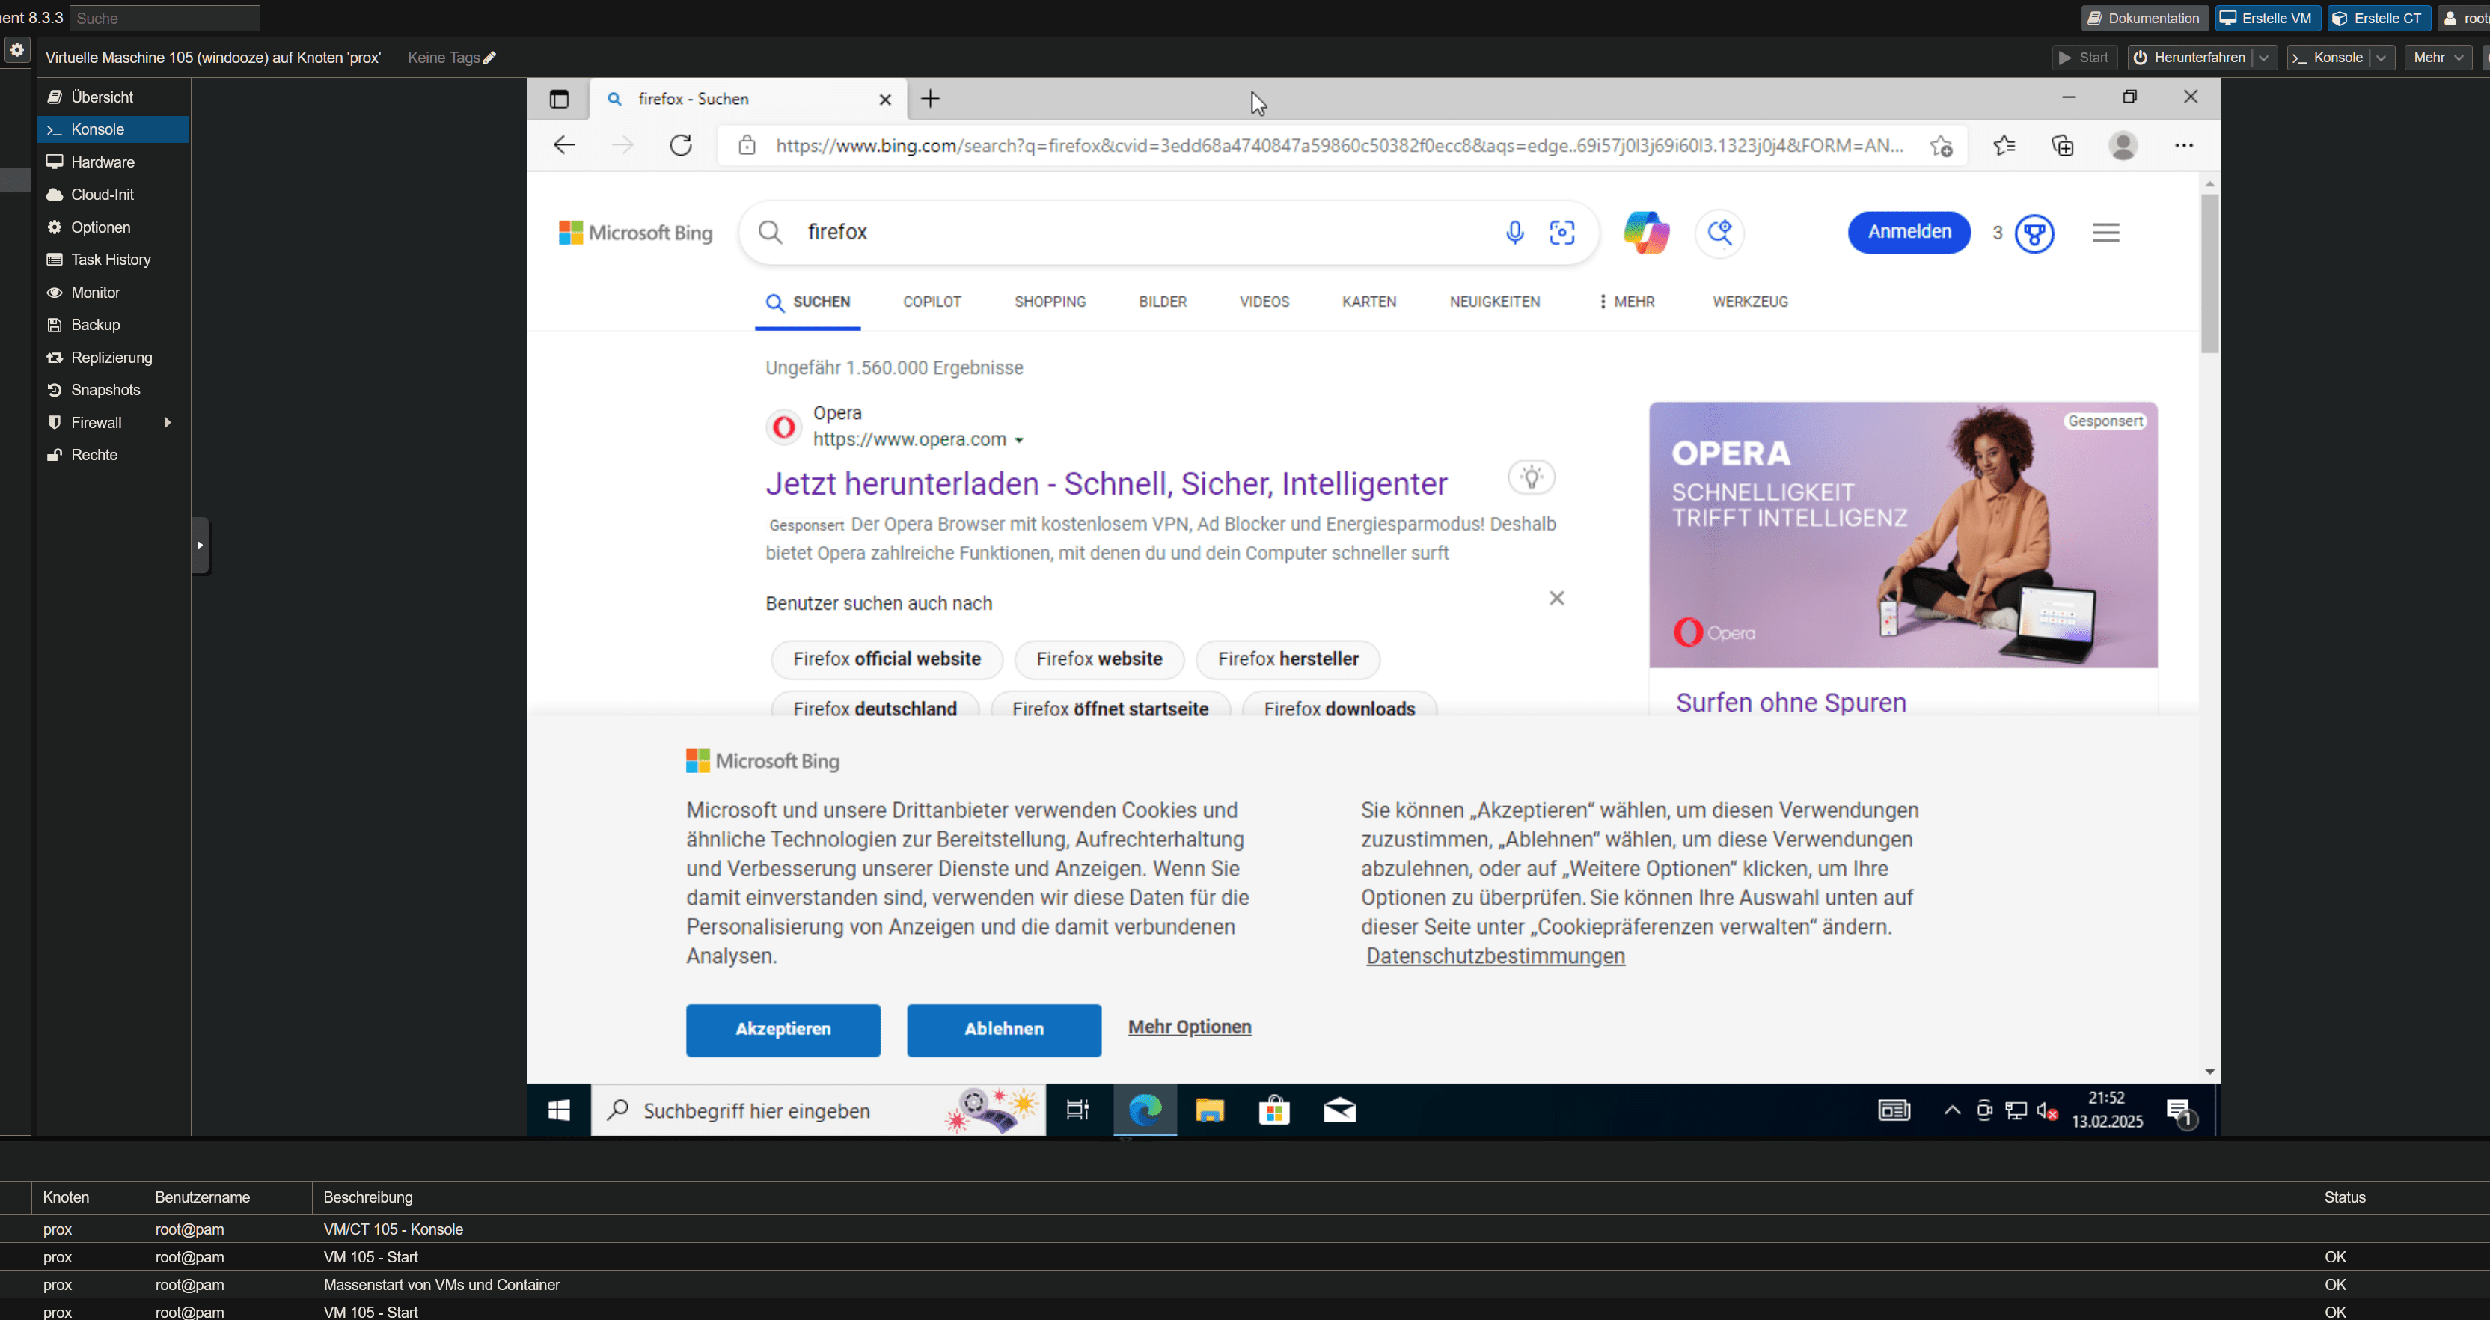Edit tags with the pencil icon
Image resolution: width=2490 pixels, height=1320 pixels.
click(x=490, y=58)
